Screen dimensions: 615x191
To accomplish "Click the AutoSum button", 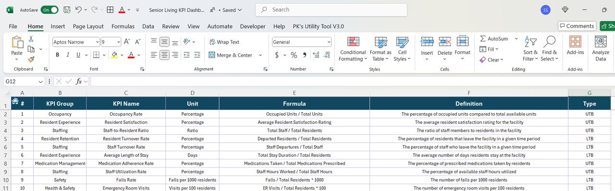I will point(494,38).
